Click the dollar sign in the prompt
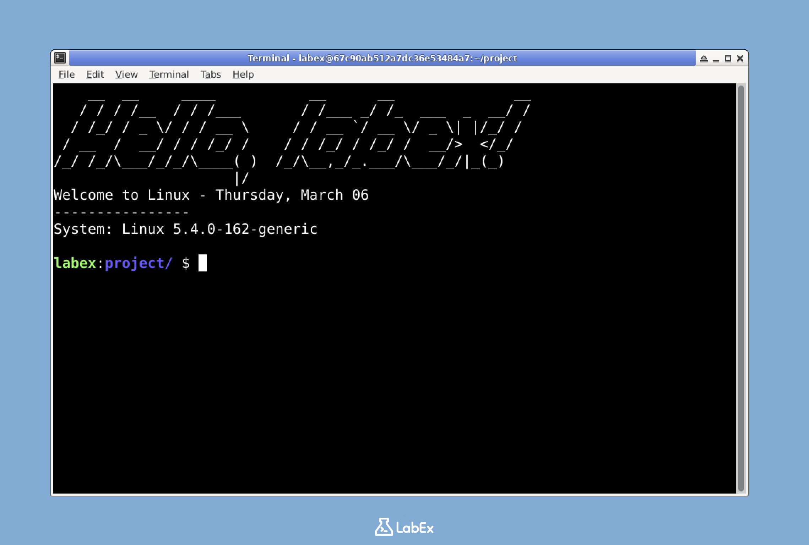 click(186, 263)
